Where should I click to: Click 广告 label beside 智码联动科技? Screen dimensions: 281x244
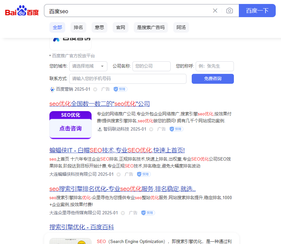pos(161,129)
